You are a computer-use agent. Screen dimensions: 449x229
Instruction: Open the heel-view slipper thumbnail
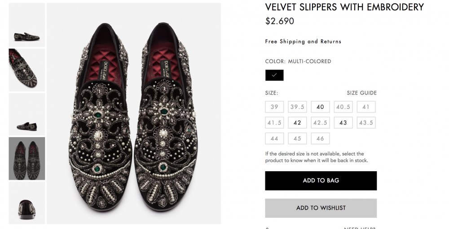(27, 203)
